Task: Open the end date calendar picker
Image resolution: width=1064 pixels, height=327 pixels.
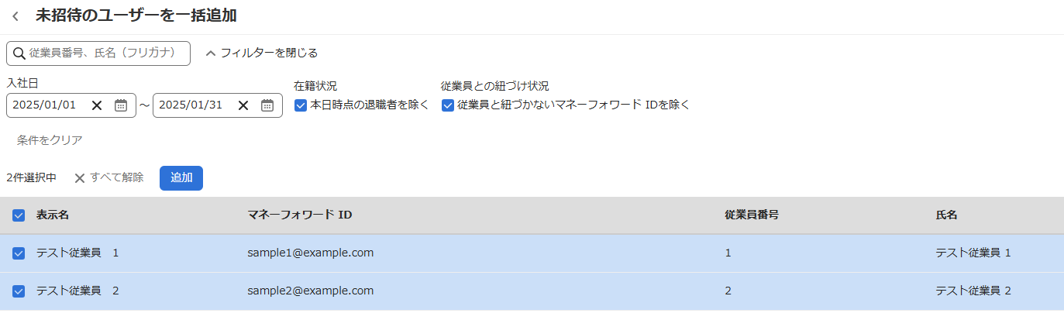Action: [267, 105]
